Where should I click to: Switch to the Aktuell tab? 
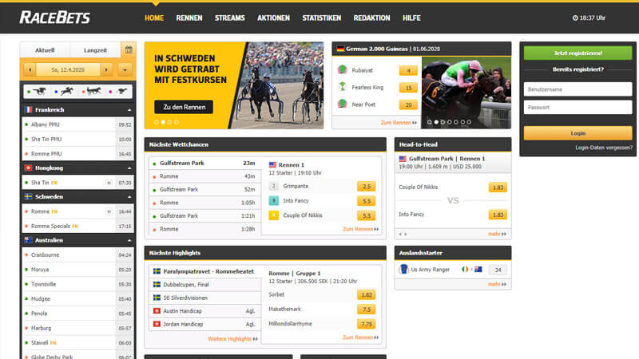click(x=45, y=50)
